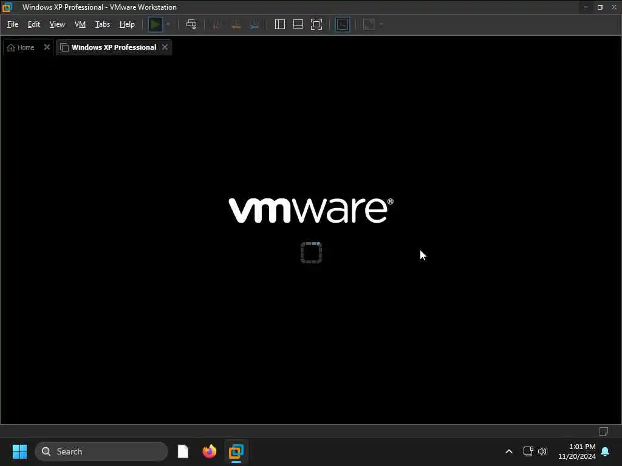
Task: Click the take snapshot toolbar icon
Action: (x=217, y=24)
